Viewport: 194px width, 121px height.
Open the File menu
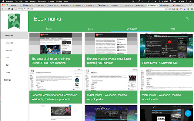coord(16,1)
